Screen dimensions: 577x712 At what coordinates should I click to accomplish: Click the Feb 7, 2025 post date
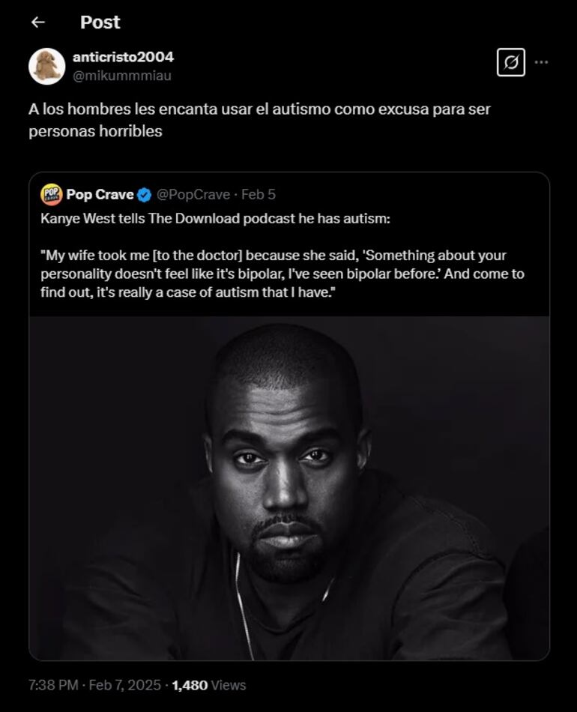(125, 685)
